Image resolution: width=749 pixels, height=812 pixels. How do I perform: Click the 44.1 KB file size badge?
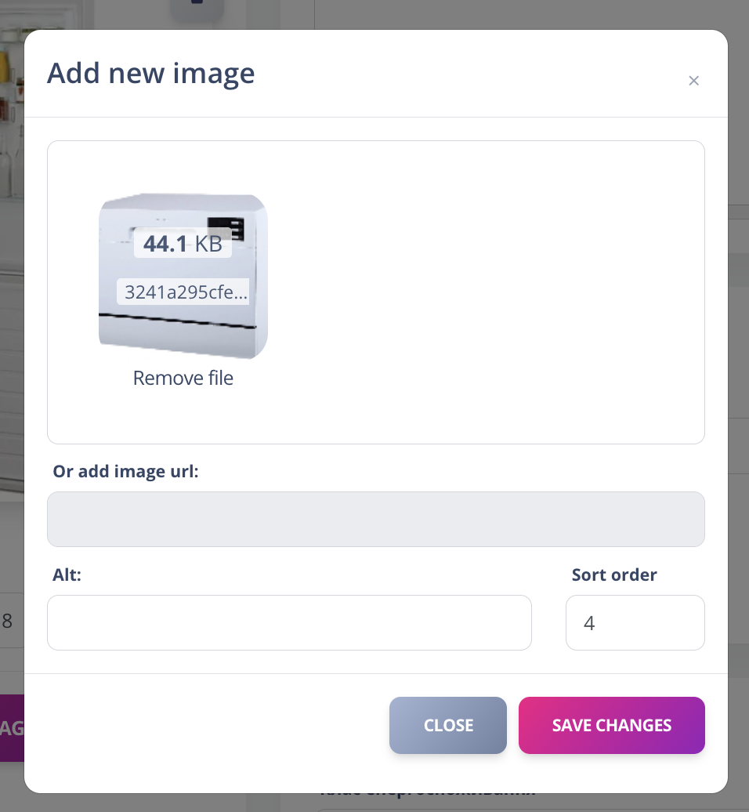click(183, 244)
